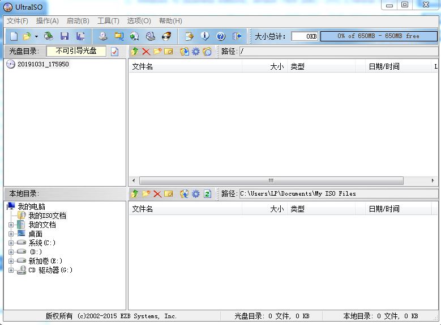
Task: Click the rename icon in disc directory toolbar
Action: (x=169, y=51)
